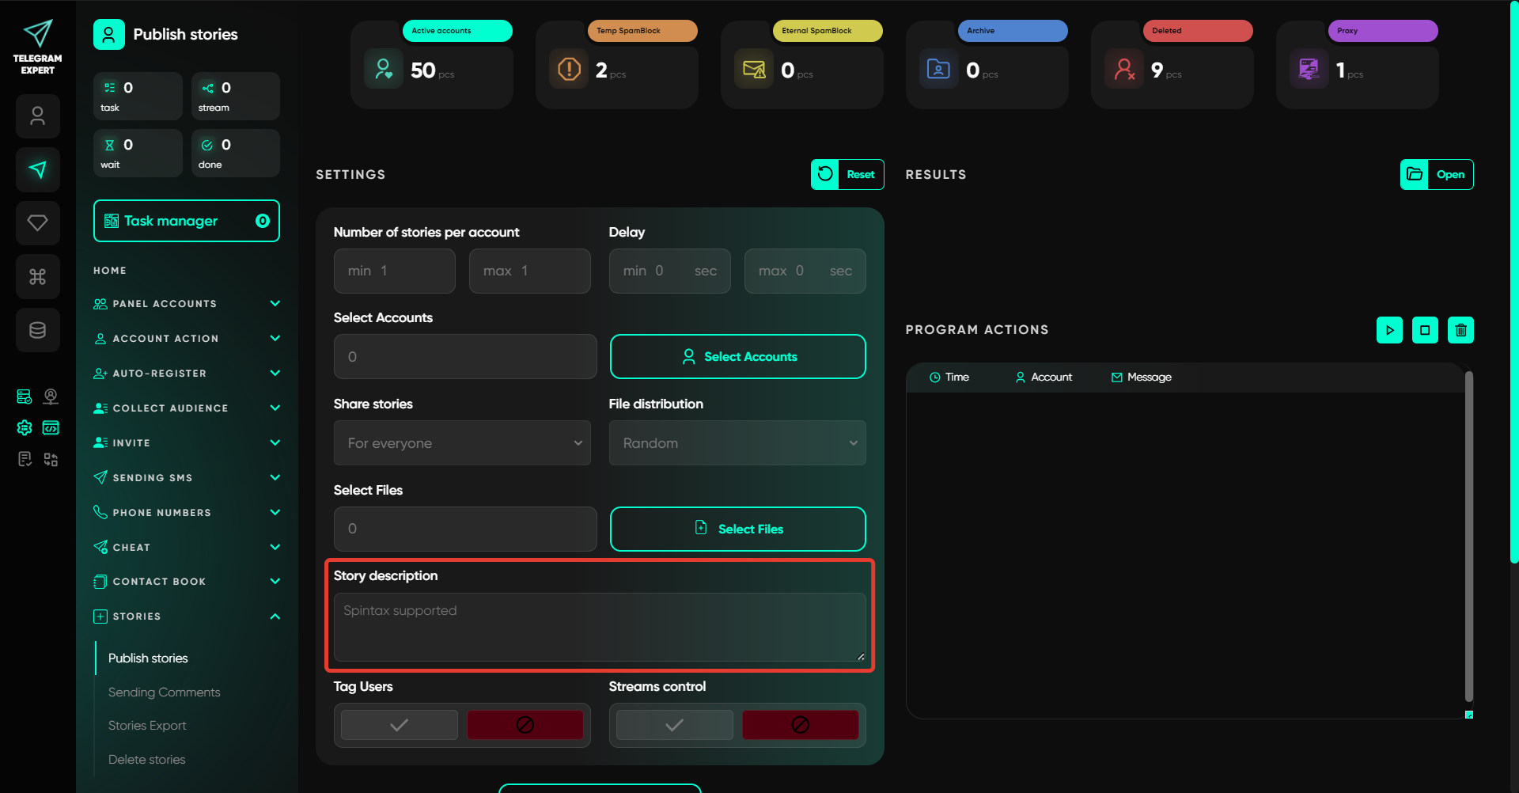Click into the Story description text area
1519x793 pixels.
point(599,627)
